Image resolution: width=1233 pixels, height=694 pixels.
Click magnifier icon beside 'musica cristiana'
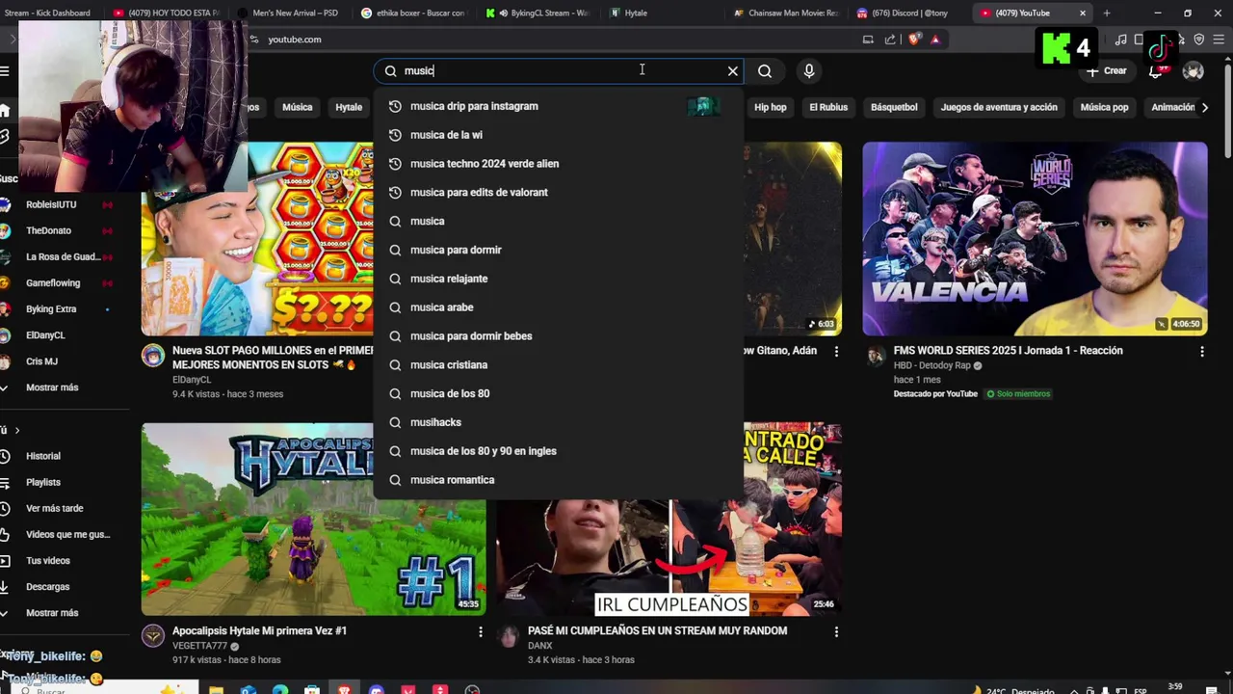[395, 364]
